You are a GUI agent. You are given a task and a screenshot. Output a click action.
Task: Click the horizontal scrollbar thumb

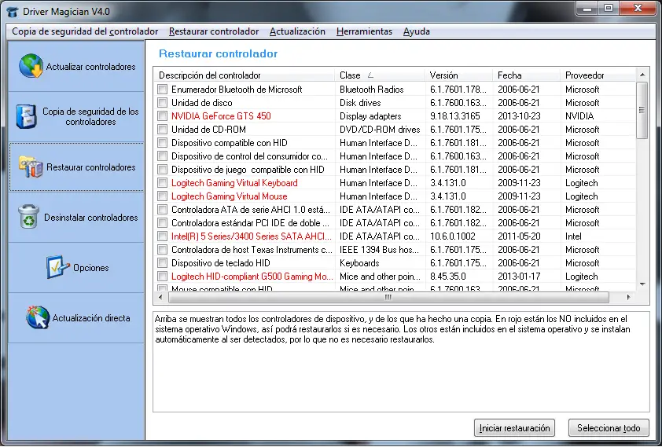pos(388,297)
